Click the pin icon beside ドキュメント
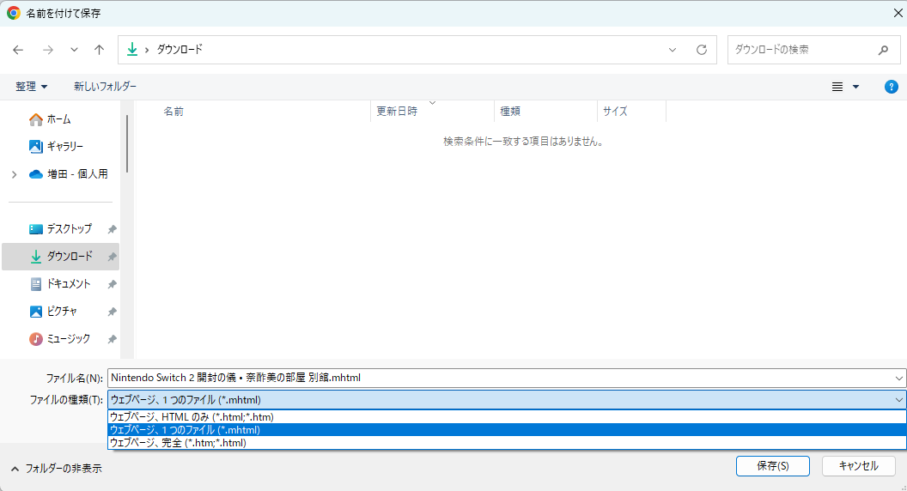 [113, 284]
